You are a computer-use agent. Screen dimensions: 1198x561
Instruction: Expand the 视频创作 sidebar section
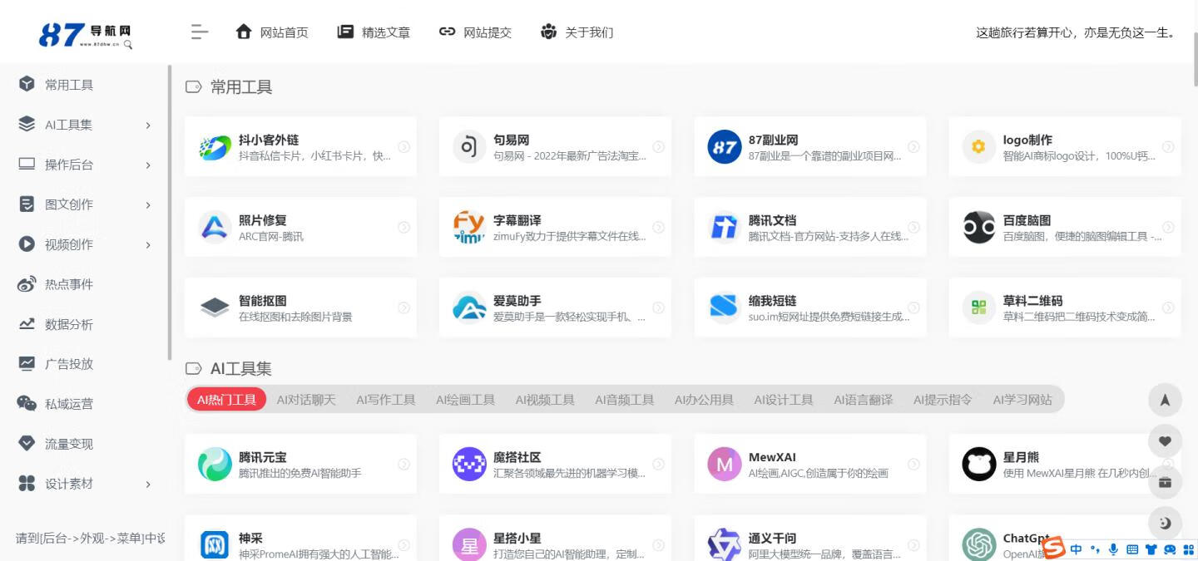148,244
